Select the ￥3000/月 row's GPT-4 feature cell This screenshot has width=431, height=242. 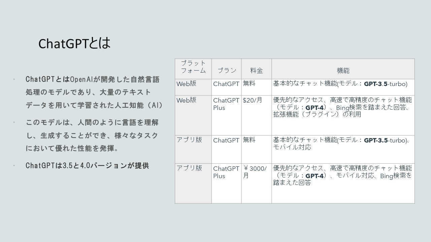343,184
